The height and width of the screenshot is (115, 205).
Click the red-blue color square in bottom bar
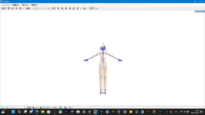pyautogui.click(x=33, y=108)
